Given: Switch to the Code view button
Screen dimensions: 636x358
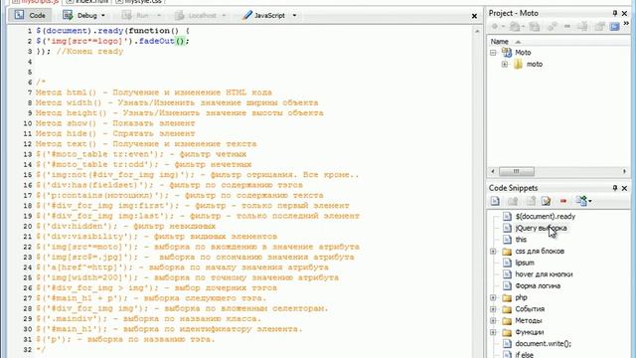Looking at the screenshot, I should (30, 16).
